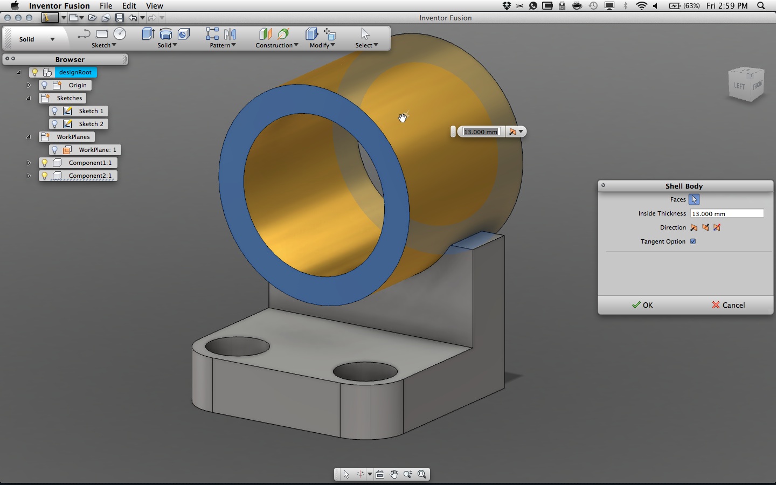Open the File menu
This screenshot has height=485, width=776.
pyautogui.click(x=106, y=6)
